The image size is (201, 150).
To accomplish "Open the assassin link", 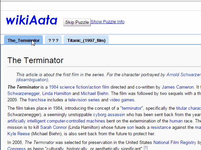I will tap(116, 114).
